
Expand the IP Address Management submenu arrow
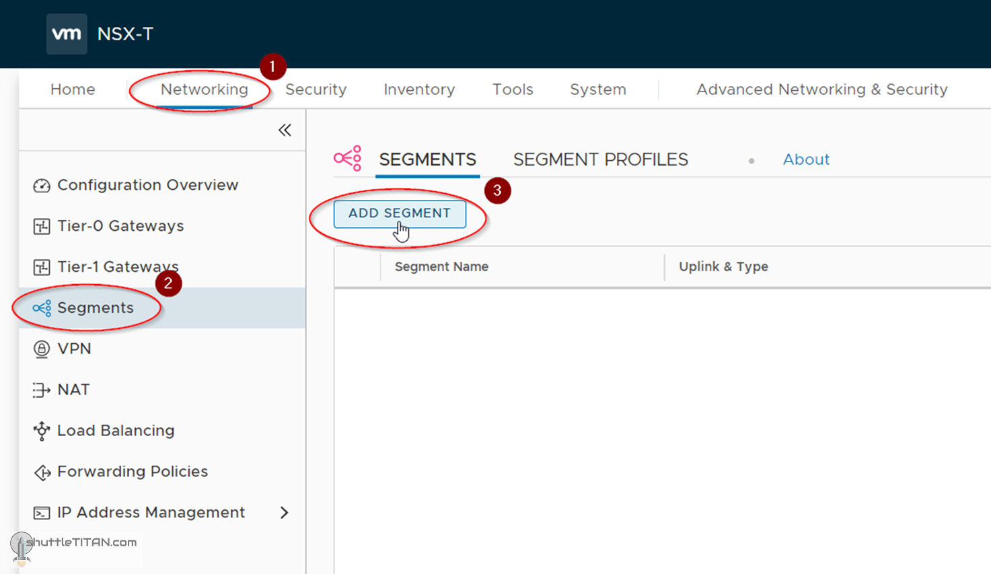tap(285, 513)
